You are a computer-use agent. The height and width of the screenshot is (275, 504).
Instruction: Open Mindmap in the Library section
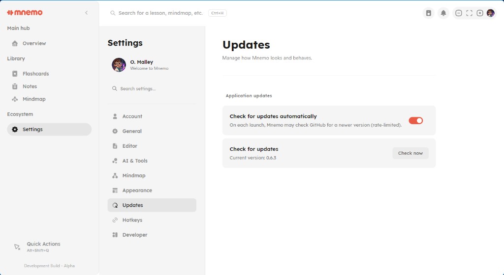pos(49,99)
